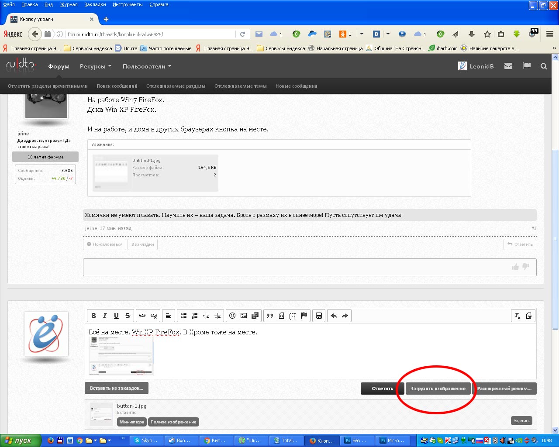Viewport: 559px width, 447px height.
Task: Open a new browser tab with plus button
Action: [x=106, y=19]
